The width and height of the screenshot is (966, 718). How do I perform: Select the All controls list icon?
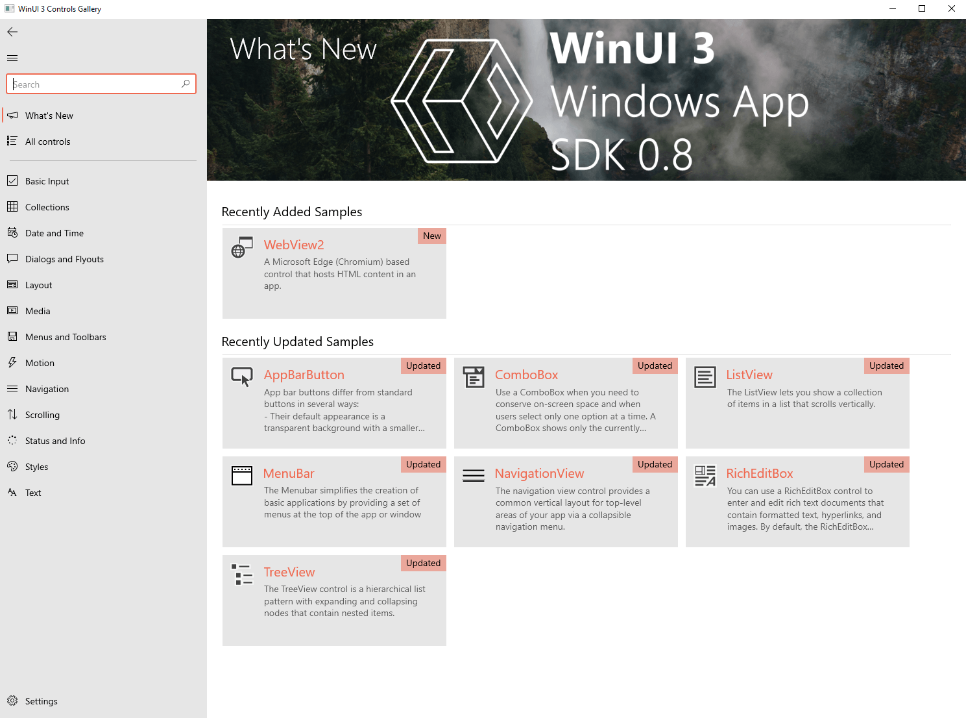[12, 141]
